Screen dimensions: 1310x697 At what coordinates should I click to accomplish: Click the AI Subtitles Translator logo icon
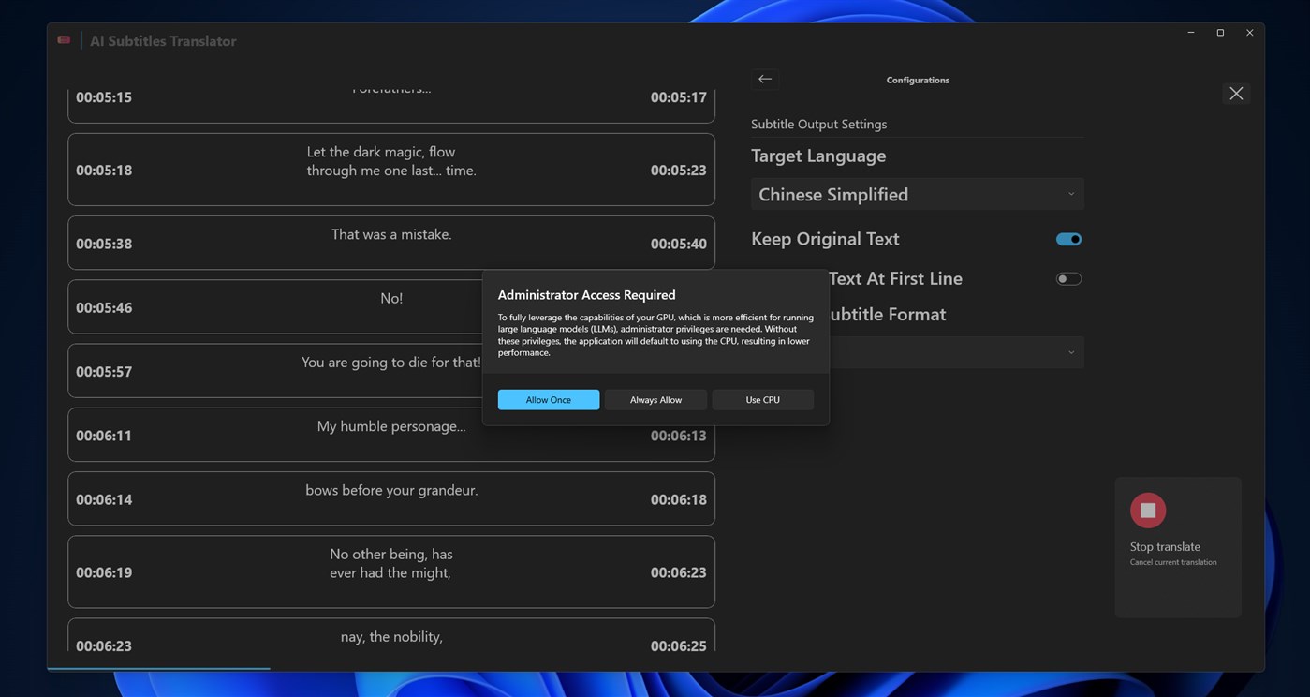click(x=63, y=39)
